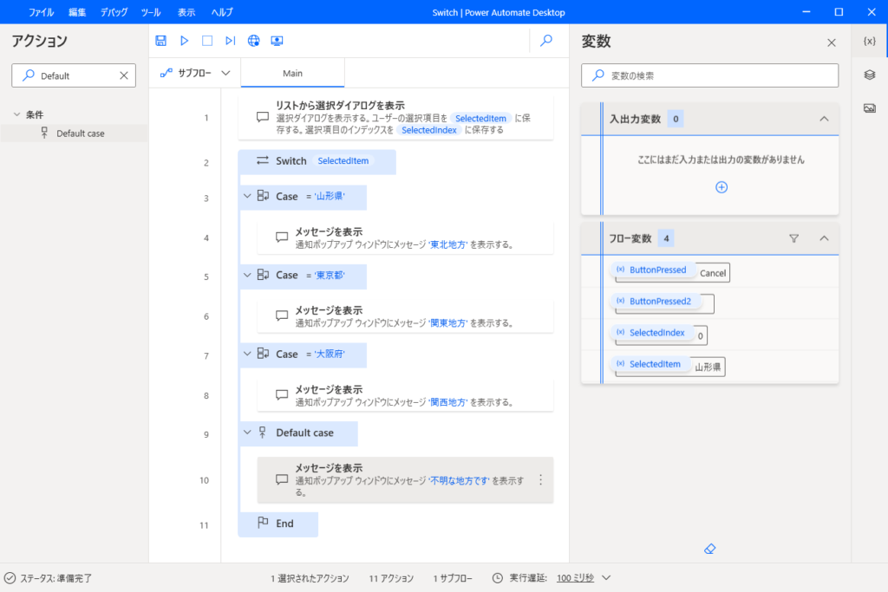Click the 入出力変数 header label
Image resolution: width=888 pixels, height=592 pixels.
tap(635, 119)
